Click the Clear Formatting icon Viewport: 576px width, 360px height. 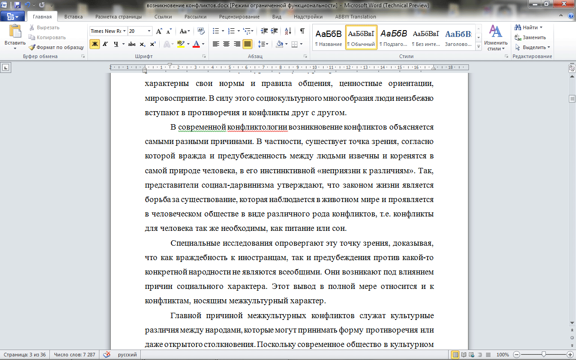(x=202, y=31)
